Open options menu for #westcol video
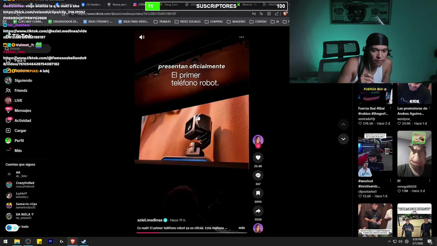 pyautogui.click(x=391, y=181)
